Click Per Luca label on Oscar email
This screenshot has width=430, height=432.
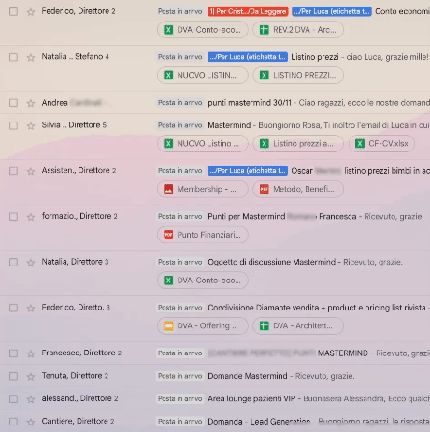(248, 171)
